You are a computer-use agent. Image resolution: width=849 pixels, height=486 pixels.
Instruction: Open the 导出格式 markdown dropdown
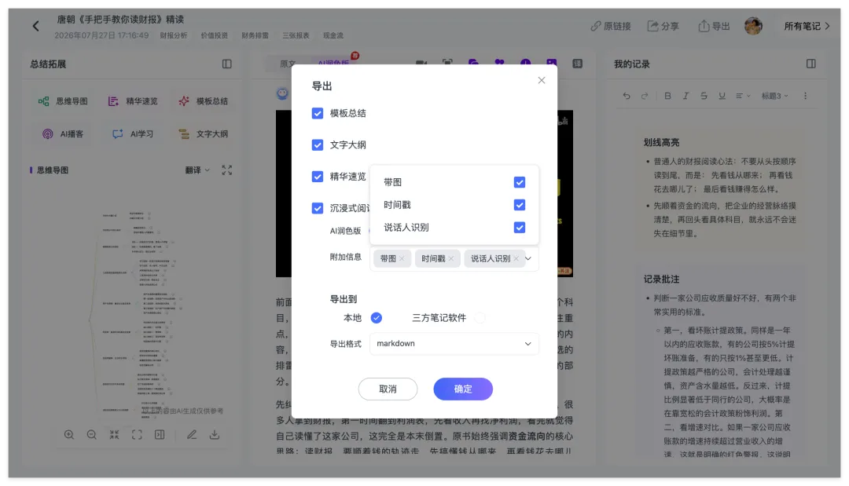454,343
